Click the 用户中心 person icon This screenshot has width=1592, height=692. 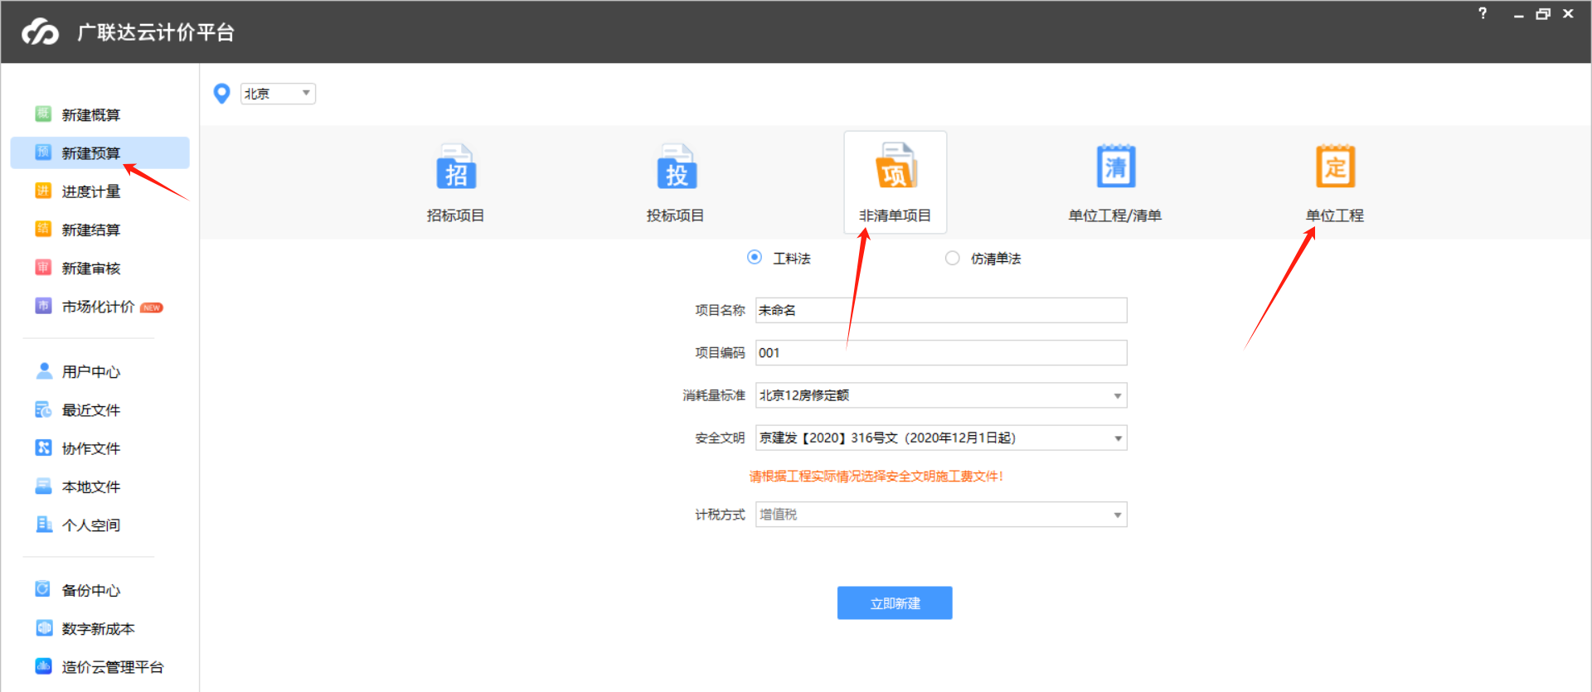click(44, 371)
